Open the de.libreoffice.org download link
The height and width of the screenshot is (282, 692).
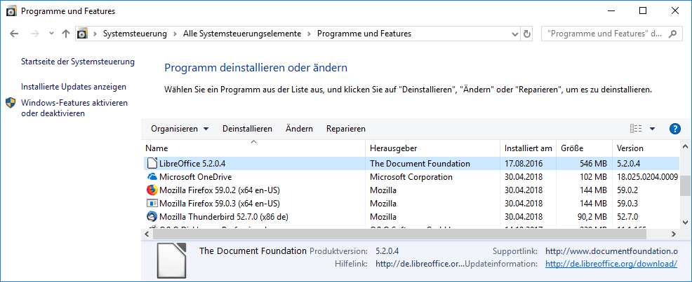611,264
